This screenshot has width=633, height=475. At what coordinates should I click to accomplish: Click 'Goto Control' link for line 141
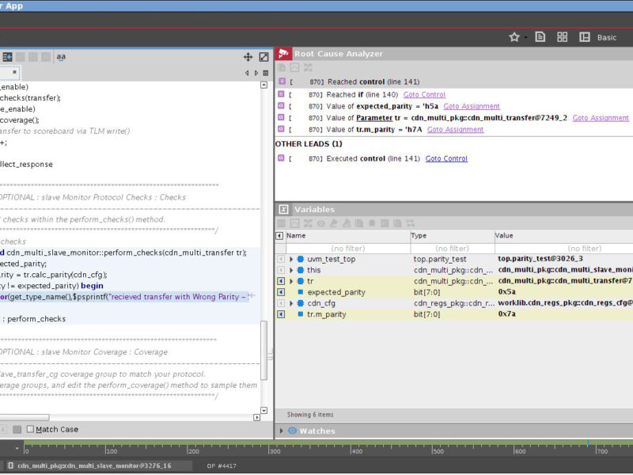coord(446,158)
